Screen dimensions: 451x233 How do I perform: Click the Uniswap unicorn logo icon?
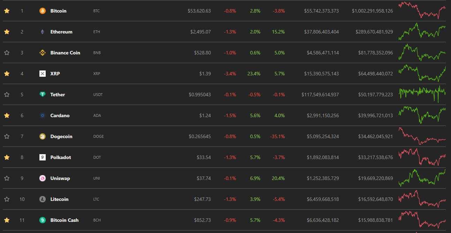43,178
